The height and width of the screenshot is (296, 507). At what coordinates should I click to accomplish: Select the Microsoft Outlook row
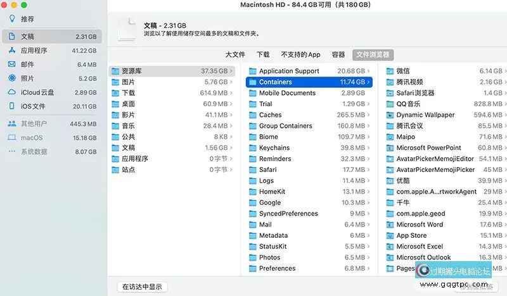[x=446, y=257]
